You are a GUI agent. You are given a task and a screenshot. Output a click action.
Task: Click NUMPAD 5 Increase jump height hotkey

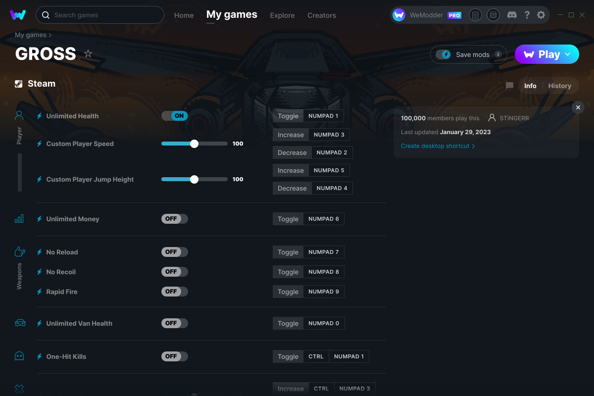tap(329, 170)
